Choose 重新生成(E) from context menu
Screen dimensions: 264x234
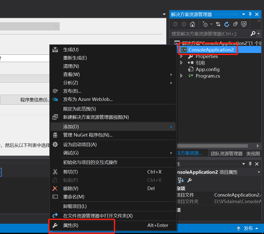coord(113,58)
